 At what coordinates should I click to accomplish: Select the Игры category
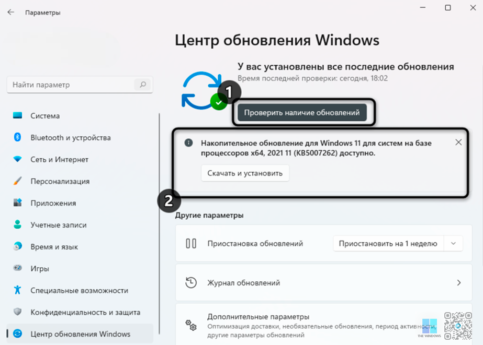click(x=80, y=268)
